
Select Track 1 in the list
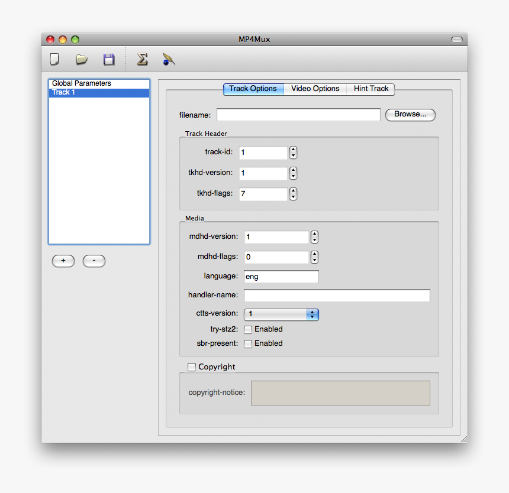(99, 92)
